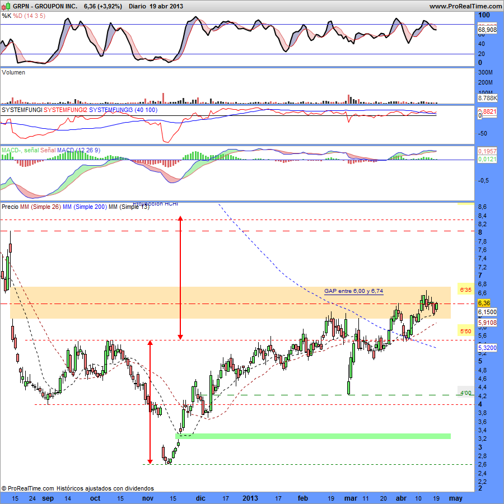Click the candlestick chart icon beside GRPN
Image resolution: width=504 pixels, height=504 pixels.
coord(6,6)
